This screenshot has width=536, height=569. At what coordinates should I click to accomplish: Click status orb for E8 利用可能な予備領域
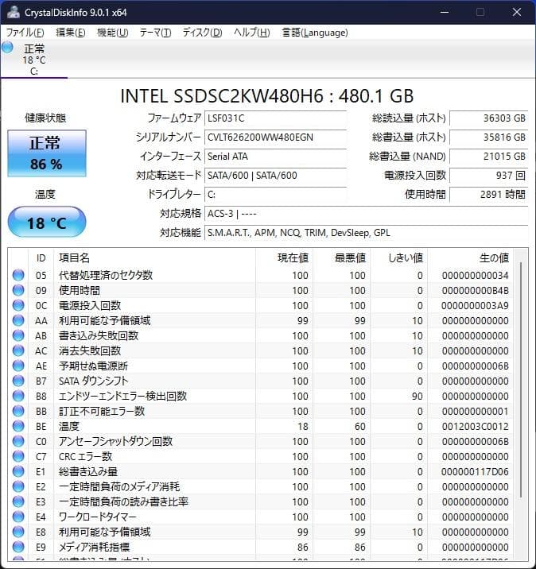click(x=18, y=532)
